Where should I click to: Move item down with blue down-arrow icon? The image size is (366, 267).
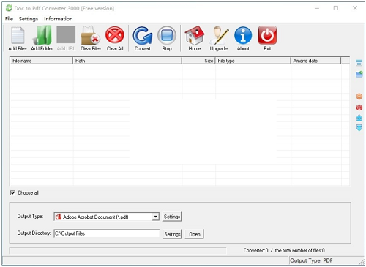click(x=359, y=127)
